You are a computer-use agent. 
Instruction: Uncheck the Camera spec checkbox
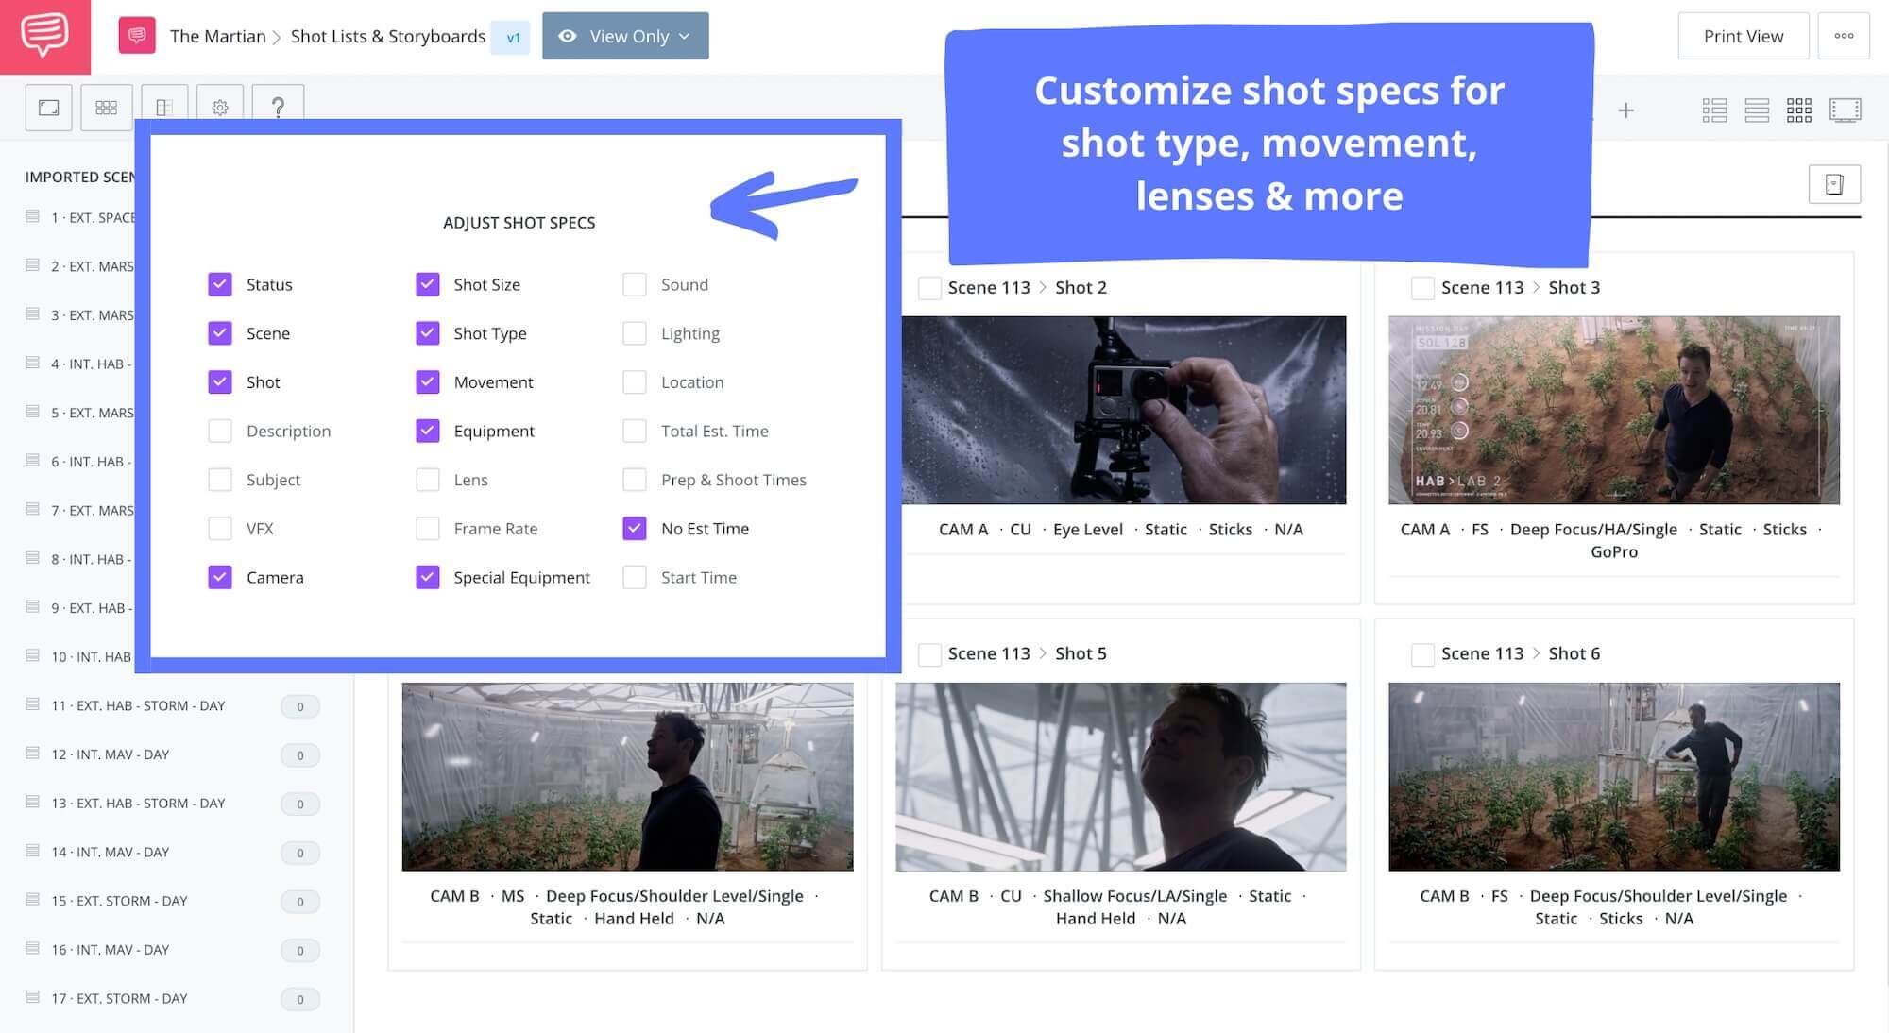[220, 577]
